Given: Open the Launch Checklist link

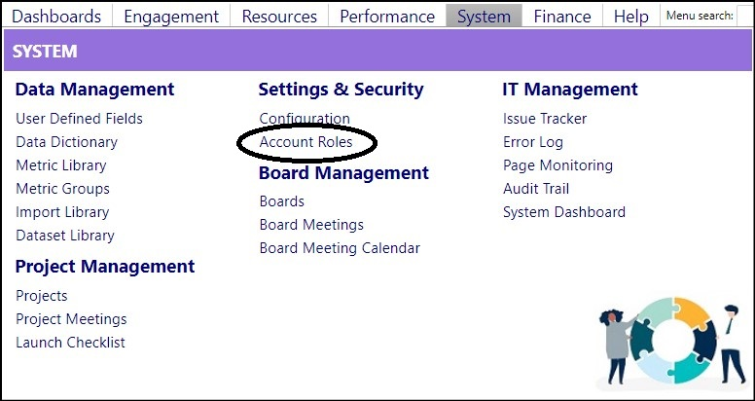Looking at the screenshot, I should (x=70, y=343).
